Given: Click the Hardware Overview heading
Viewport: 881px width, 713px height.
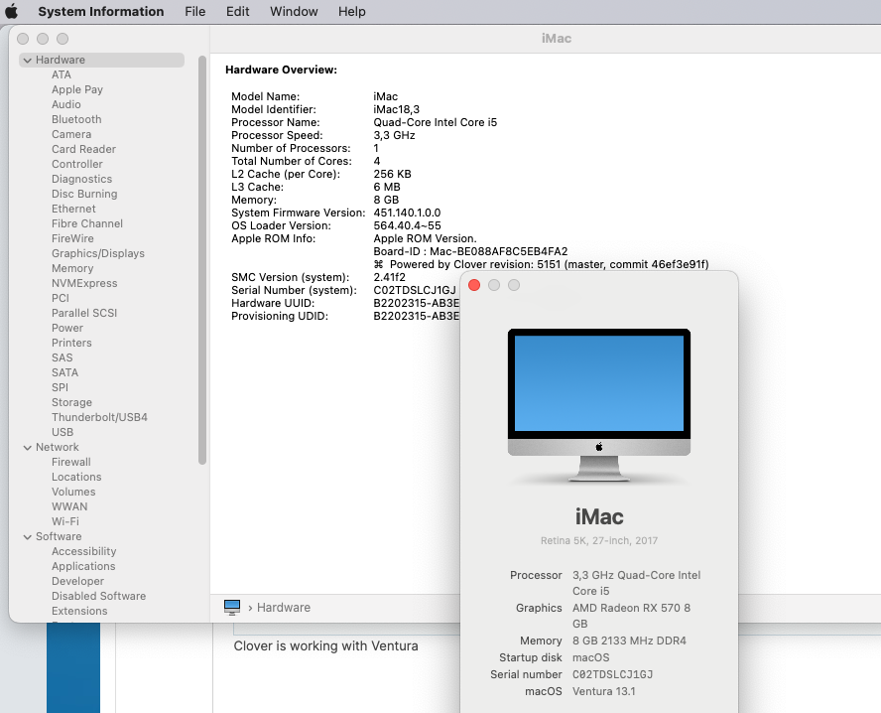Looking at the screenshot, I should click(x=282, y=70).
